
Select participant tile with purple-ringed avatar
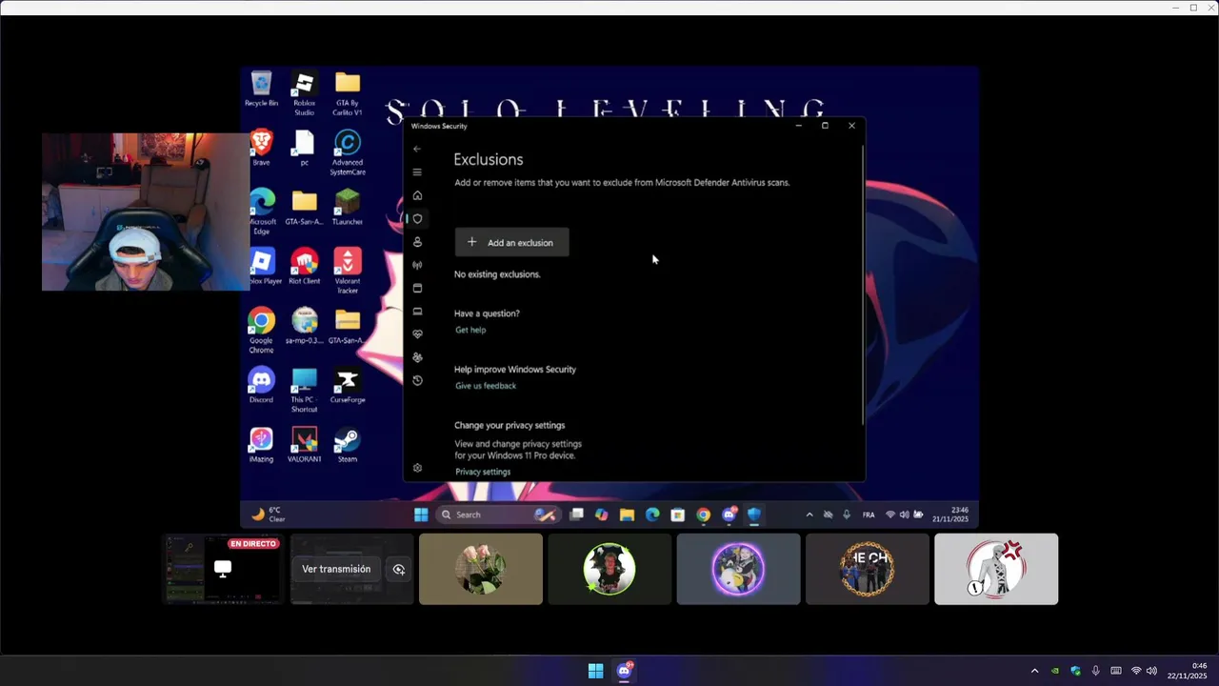coord(738,569)
